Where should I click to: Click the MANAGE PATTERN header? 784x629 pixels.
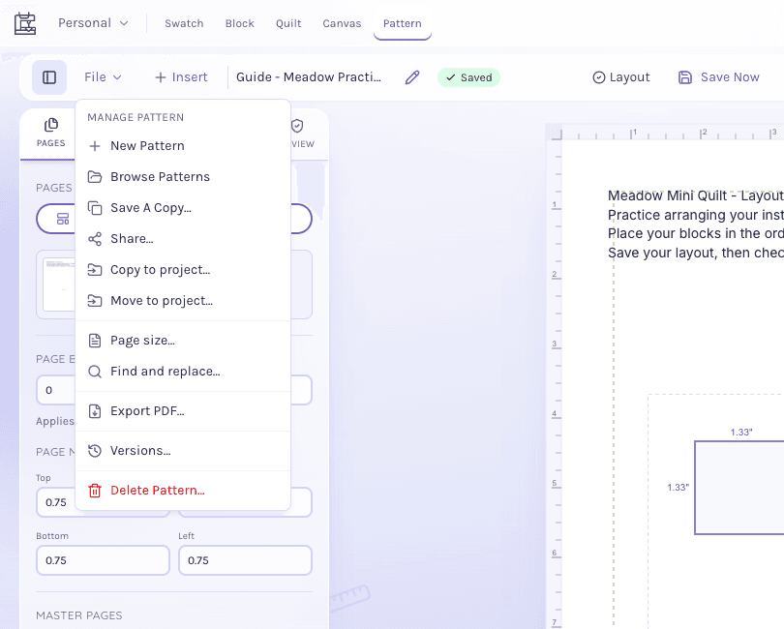[x=136, y=117]
